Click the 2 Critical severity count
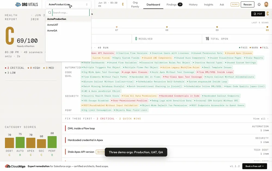The height and width of the screenshot is (171, 272). pyautogui.click(x=15, y=68)
